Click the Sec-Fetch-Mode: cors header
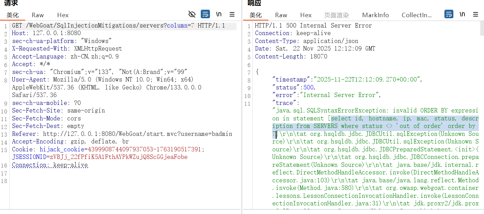 pyautogui.click(x=46, y=118)
